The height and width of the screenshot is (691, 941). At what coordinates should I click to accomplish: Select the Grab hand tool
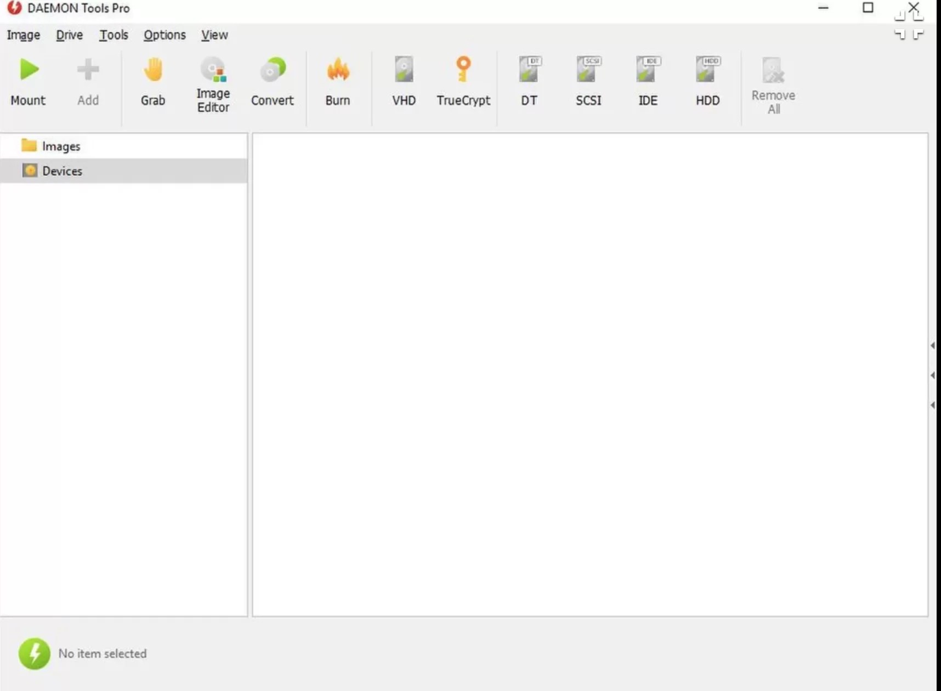point(153,82)
